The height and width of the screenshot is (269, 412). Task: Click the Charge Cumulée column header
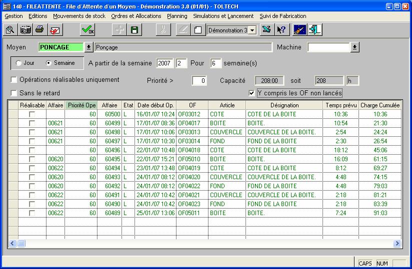point(380,105)
